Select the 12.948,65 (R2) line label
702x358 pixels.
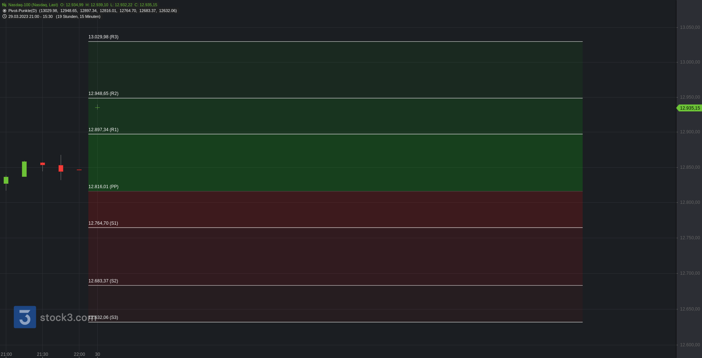tap(103, 94)
